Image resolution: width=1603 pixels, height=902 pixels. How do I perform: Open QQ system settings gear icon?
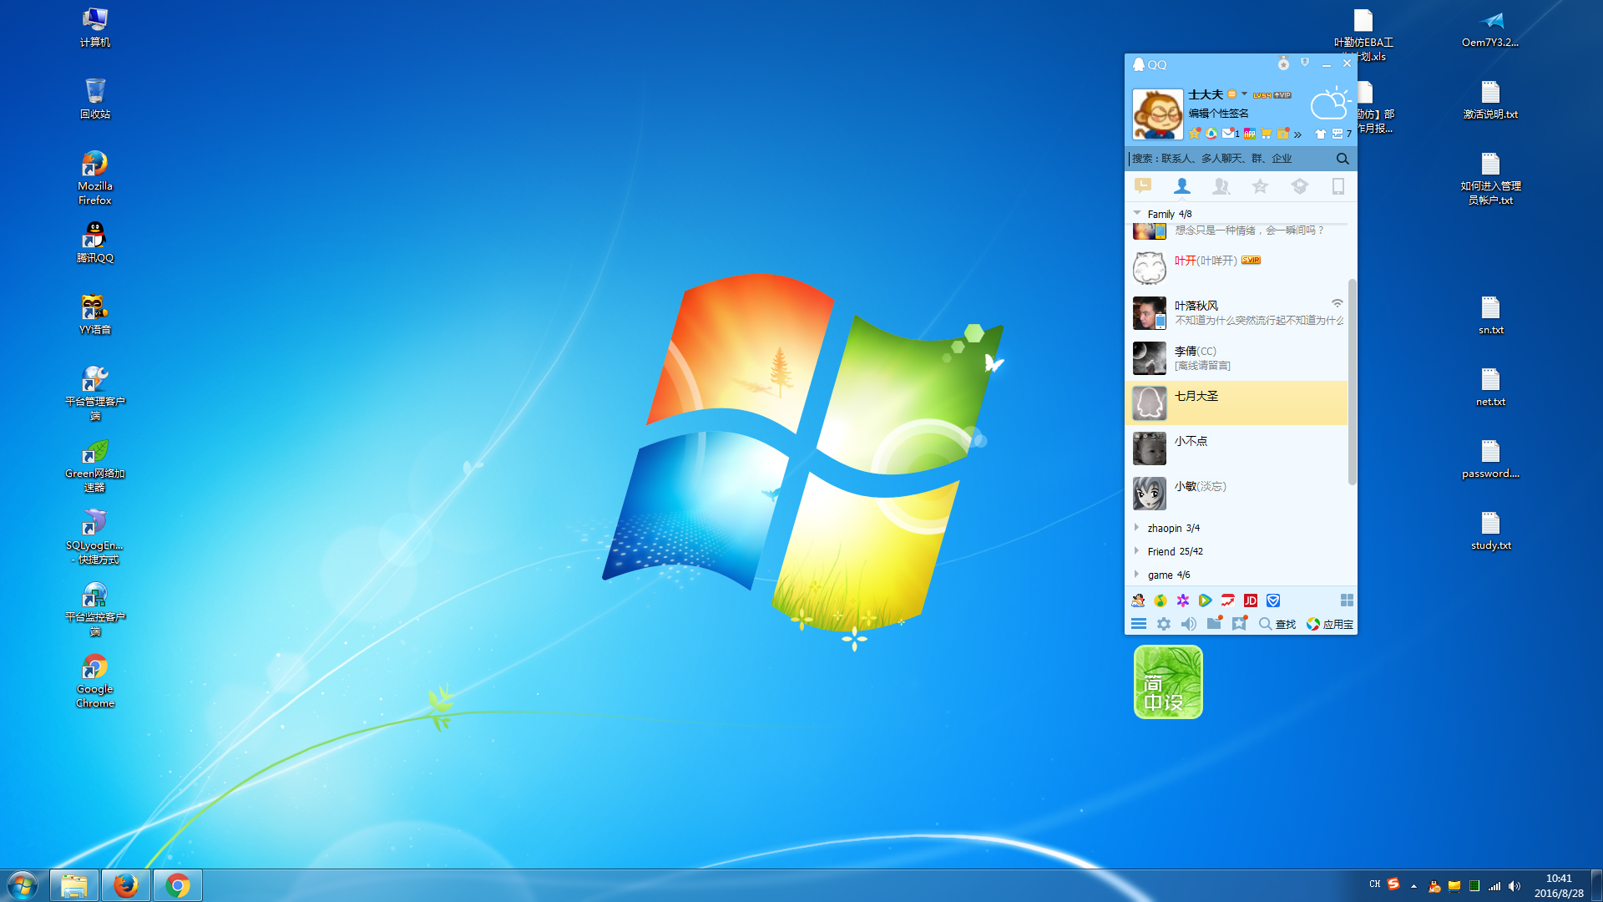click(x=1164, y=624)
